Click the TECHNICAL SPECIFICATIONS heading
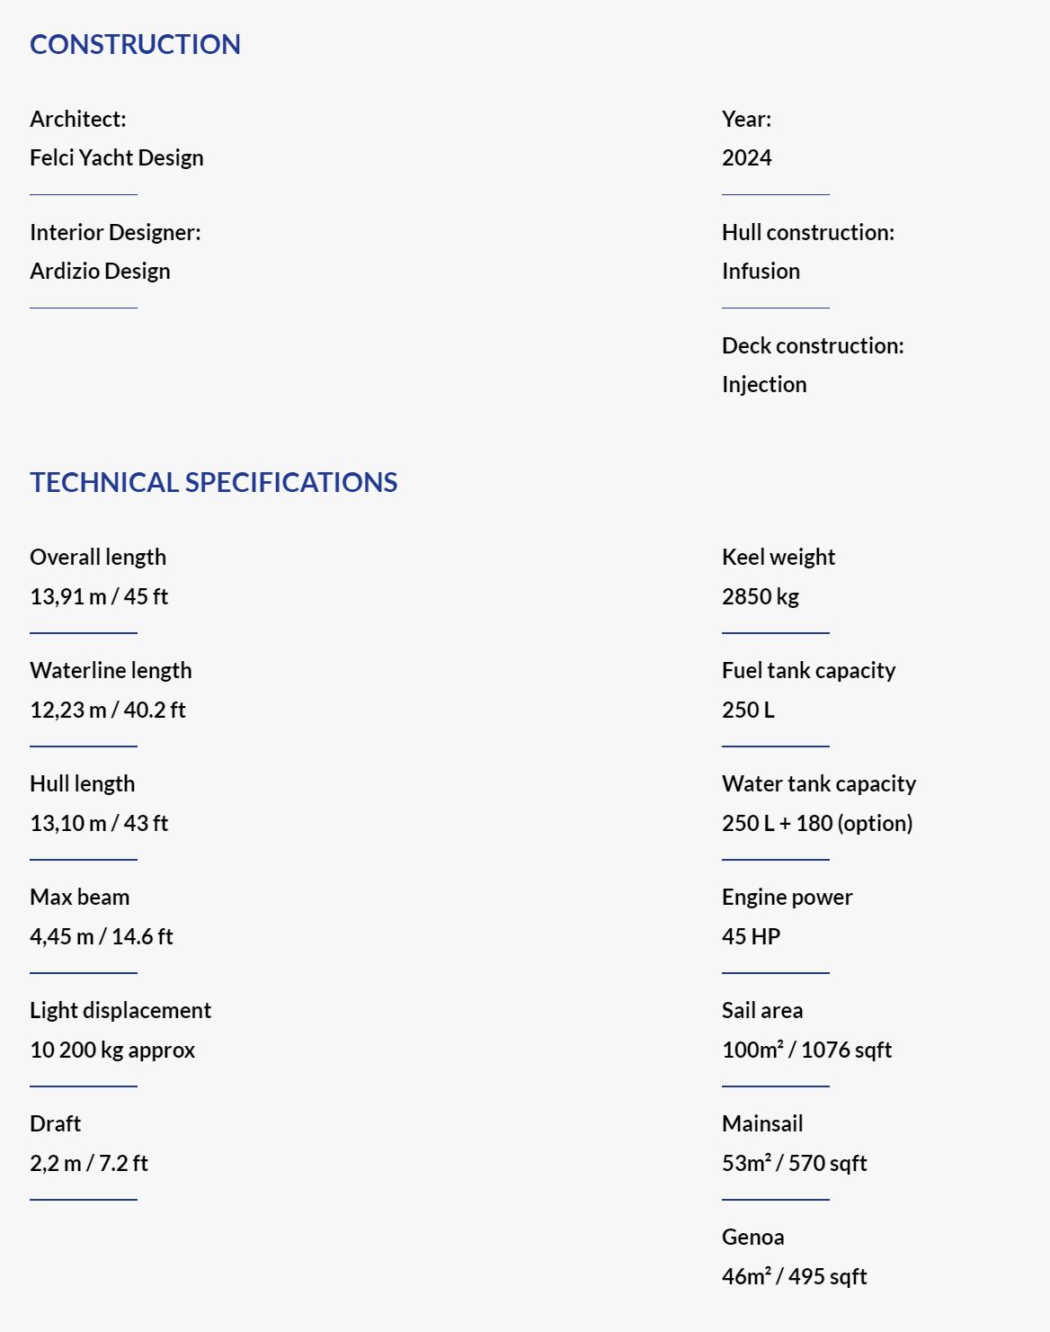This screenshot has width=1050, height=1332. (213, 482)
